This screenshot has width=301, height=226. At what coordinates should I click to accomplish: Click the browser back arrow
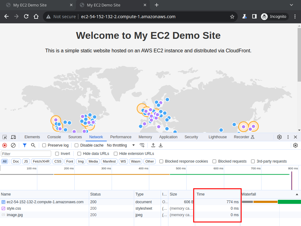(6, 17)
